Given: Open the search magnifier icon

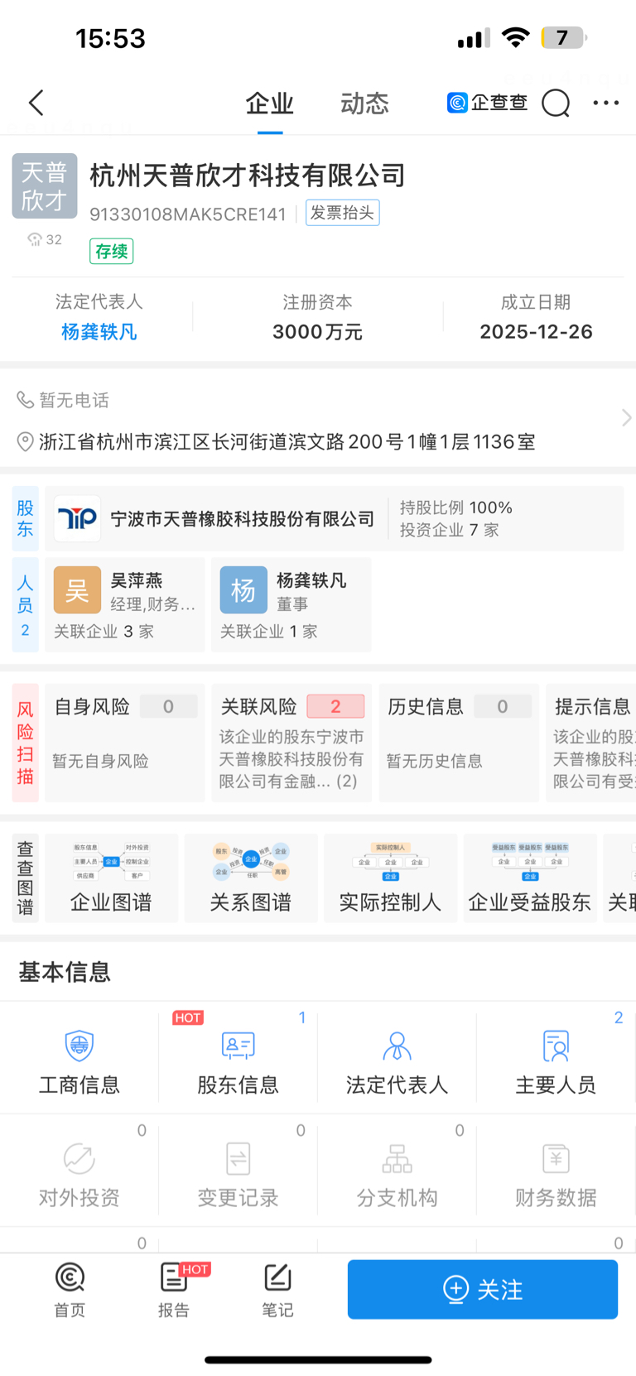Looking at the screenshot, I should click(x=556, y=103).
